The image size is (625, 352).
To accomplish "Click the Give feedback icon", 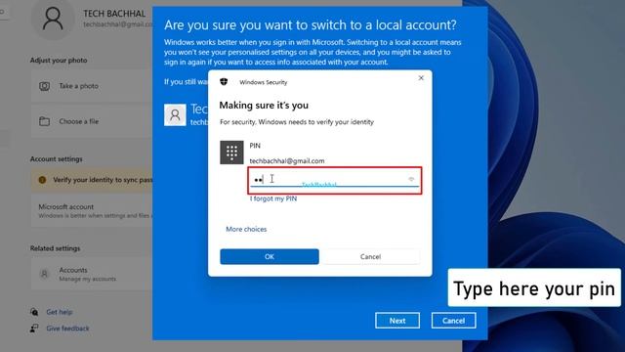I will point(34,329).
